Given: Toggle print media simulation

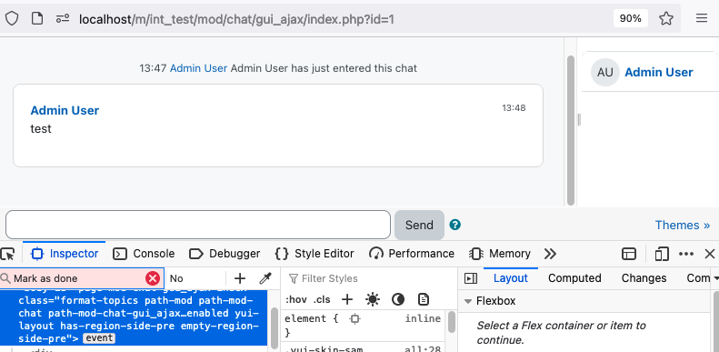Looking at the screenshot, I should tap(424, 299).
